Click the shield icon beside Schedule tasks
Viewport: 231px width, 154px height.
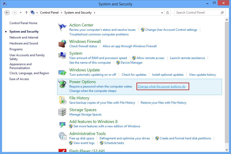101,143
